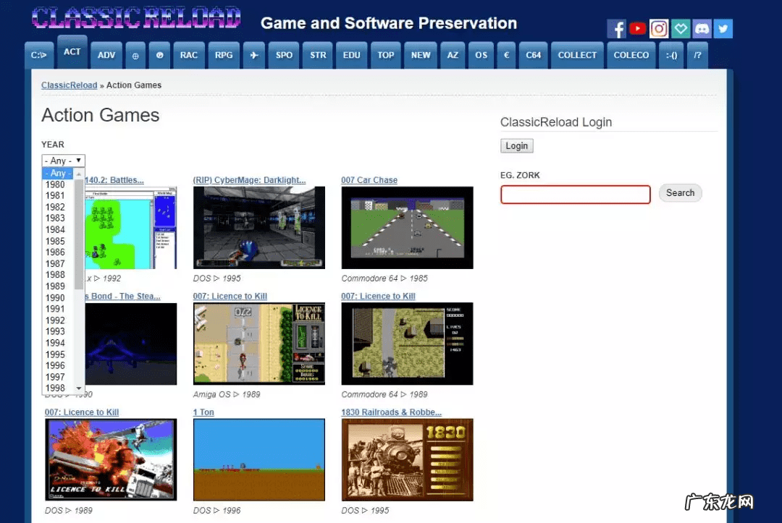Open the AZ tab
The height and width of the screenshot is (523, 782).
pyautogui.click(x=453, y=55)
